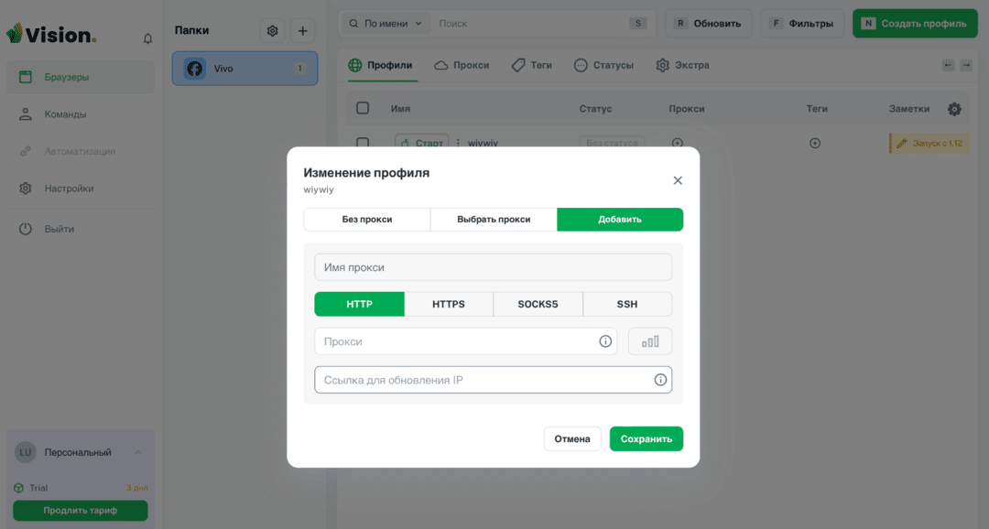Click the Settings gear in sidebar
The image size is (989, 529).
tap(26, 188)
